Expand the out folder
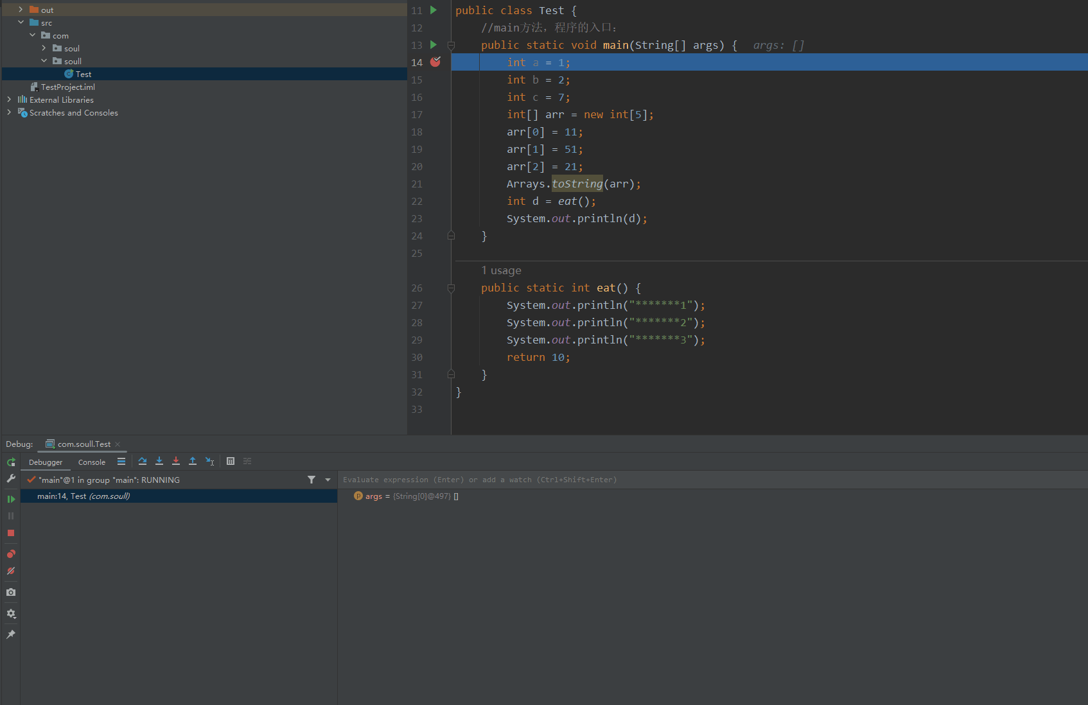Screen dimensions: 1088x705 (21, 10)
